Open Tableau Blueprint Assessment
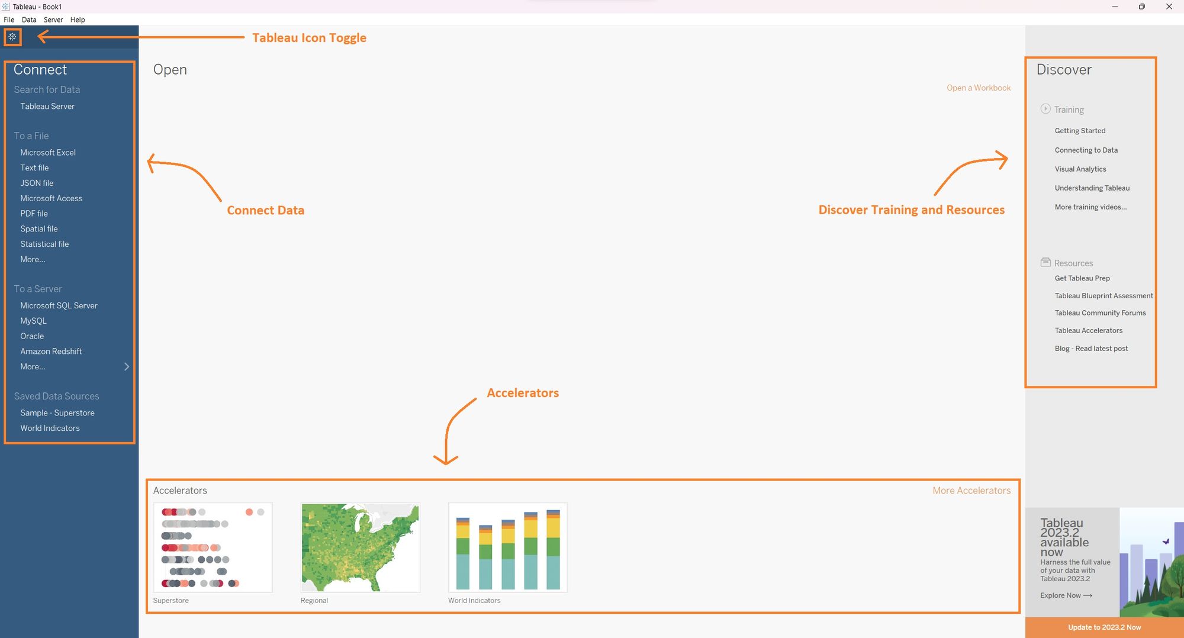1184x638 pixels. pos(1103,296)
